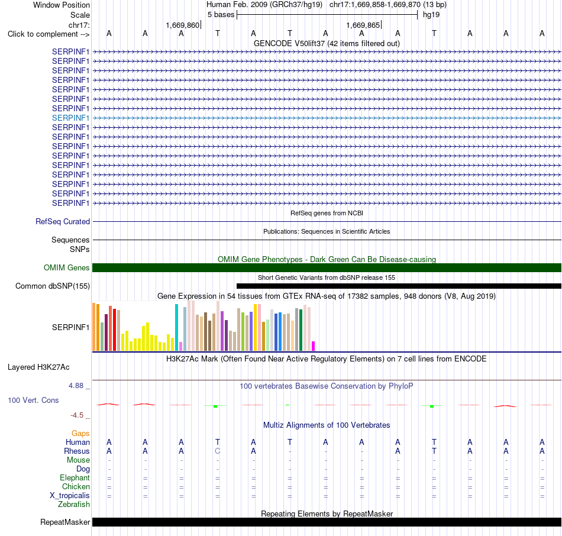
Task: Click the '5 bases' scale text
Action: coord(221,15)
